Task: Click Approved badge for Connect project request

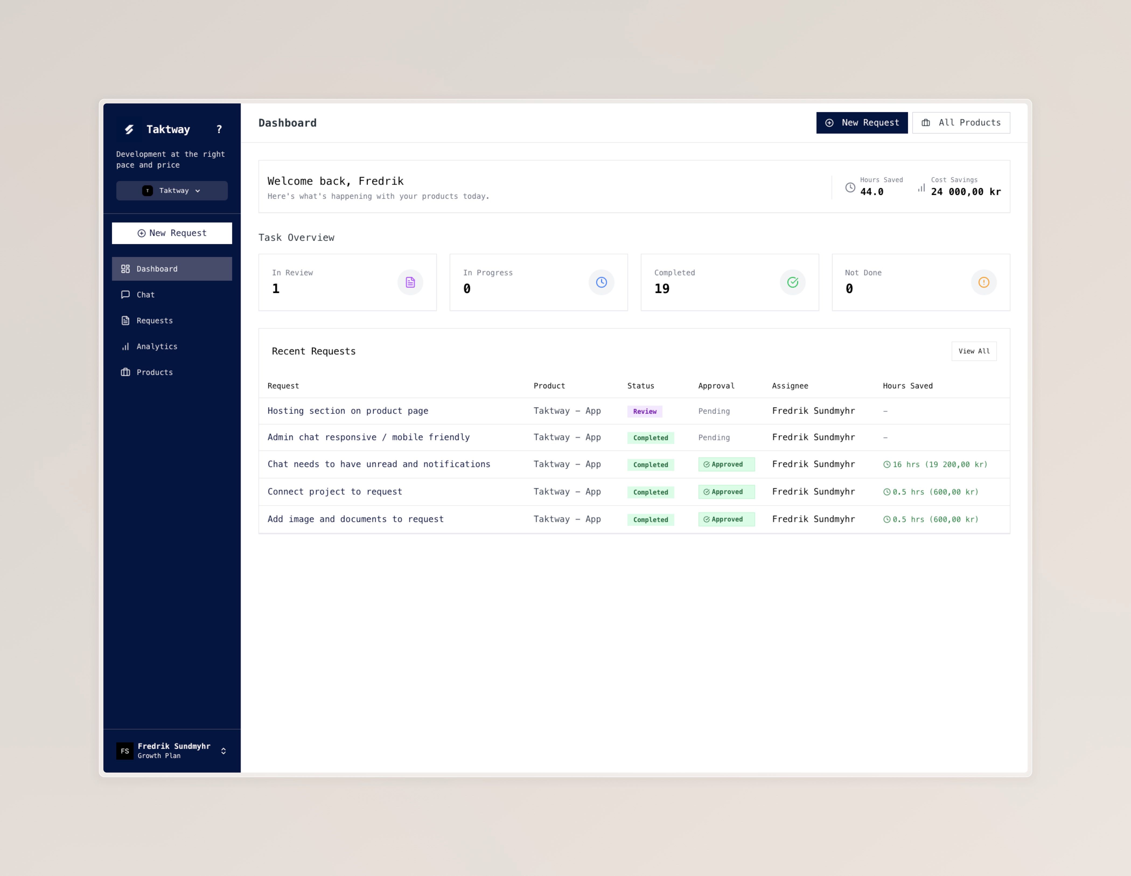Action: coord(726,492)
